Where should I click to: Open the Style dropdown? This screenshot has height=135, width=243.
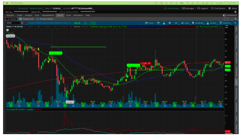click(185, 23)
